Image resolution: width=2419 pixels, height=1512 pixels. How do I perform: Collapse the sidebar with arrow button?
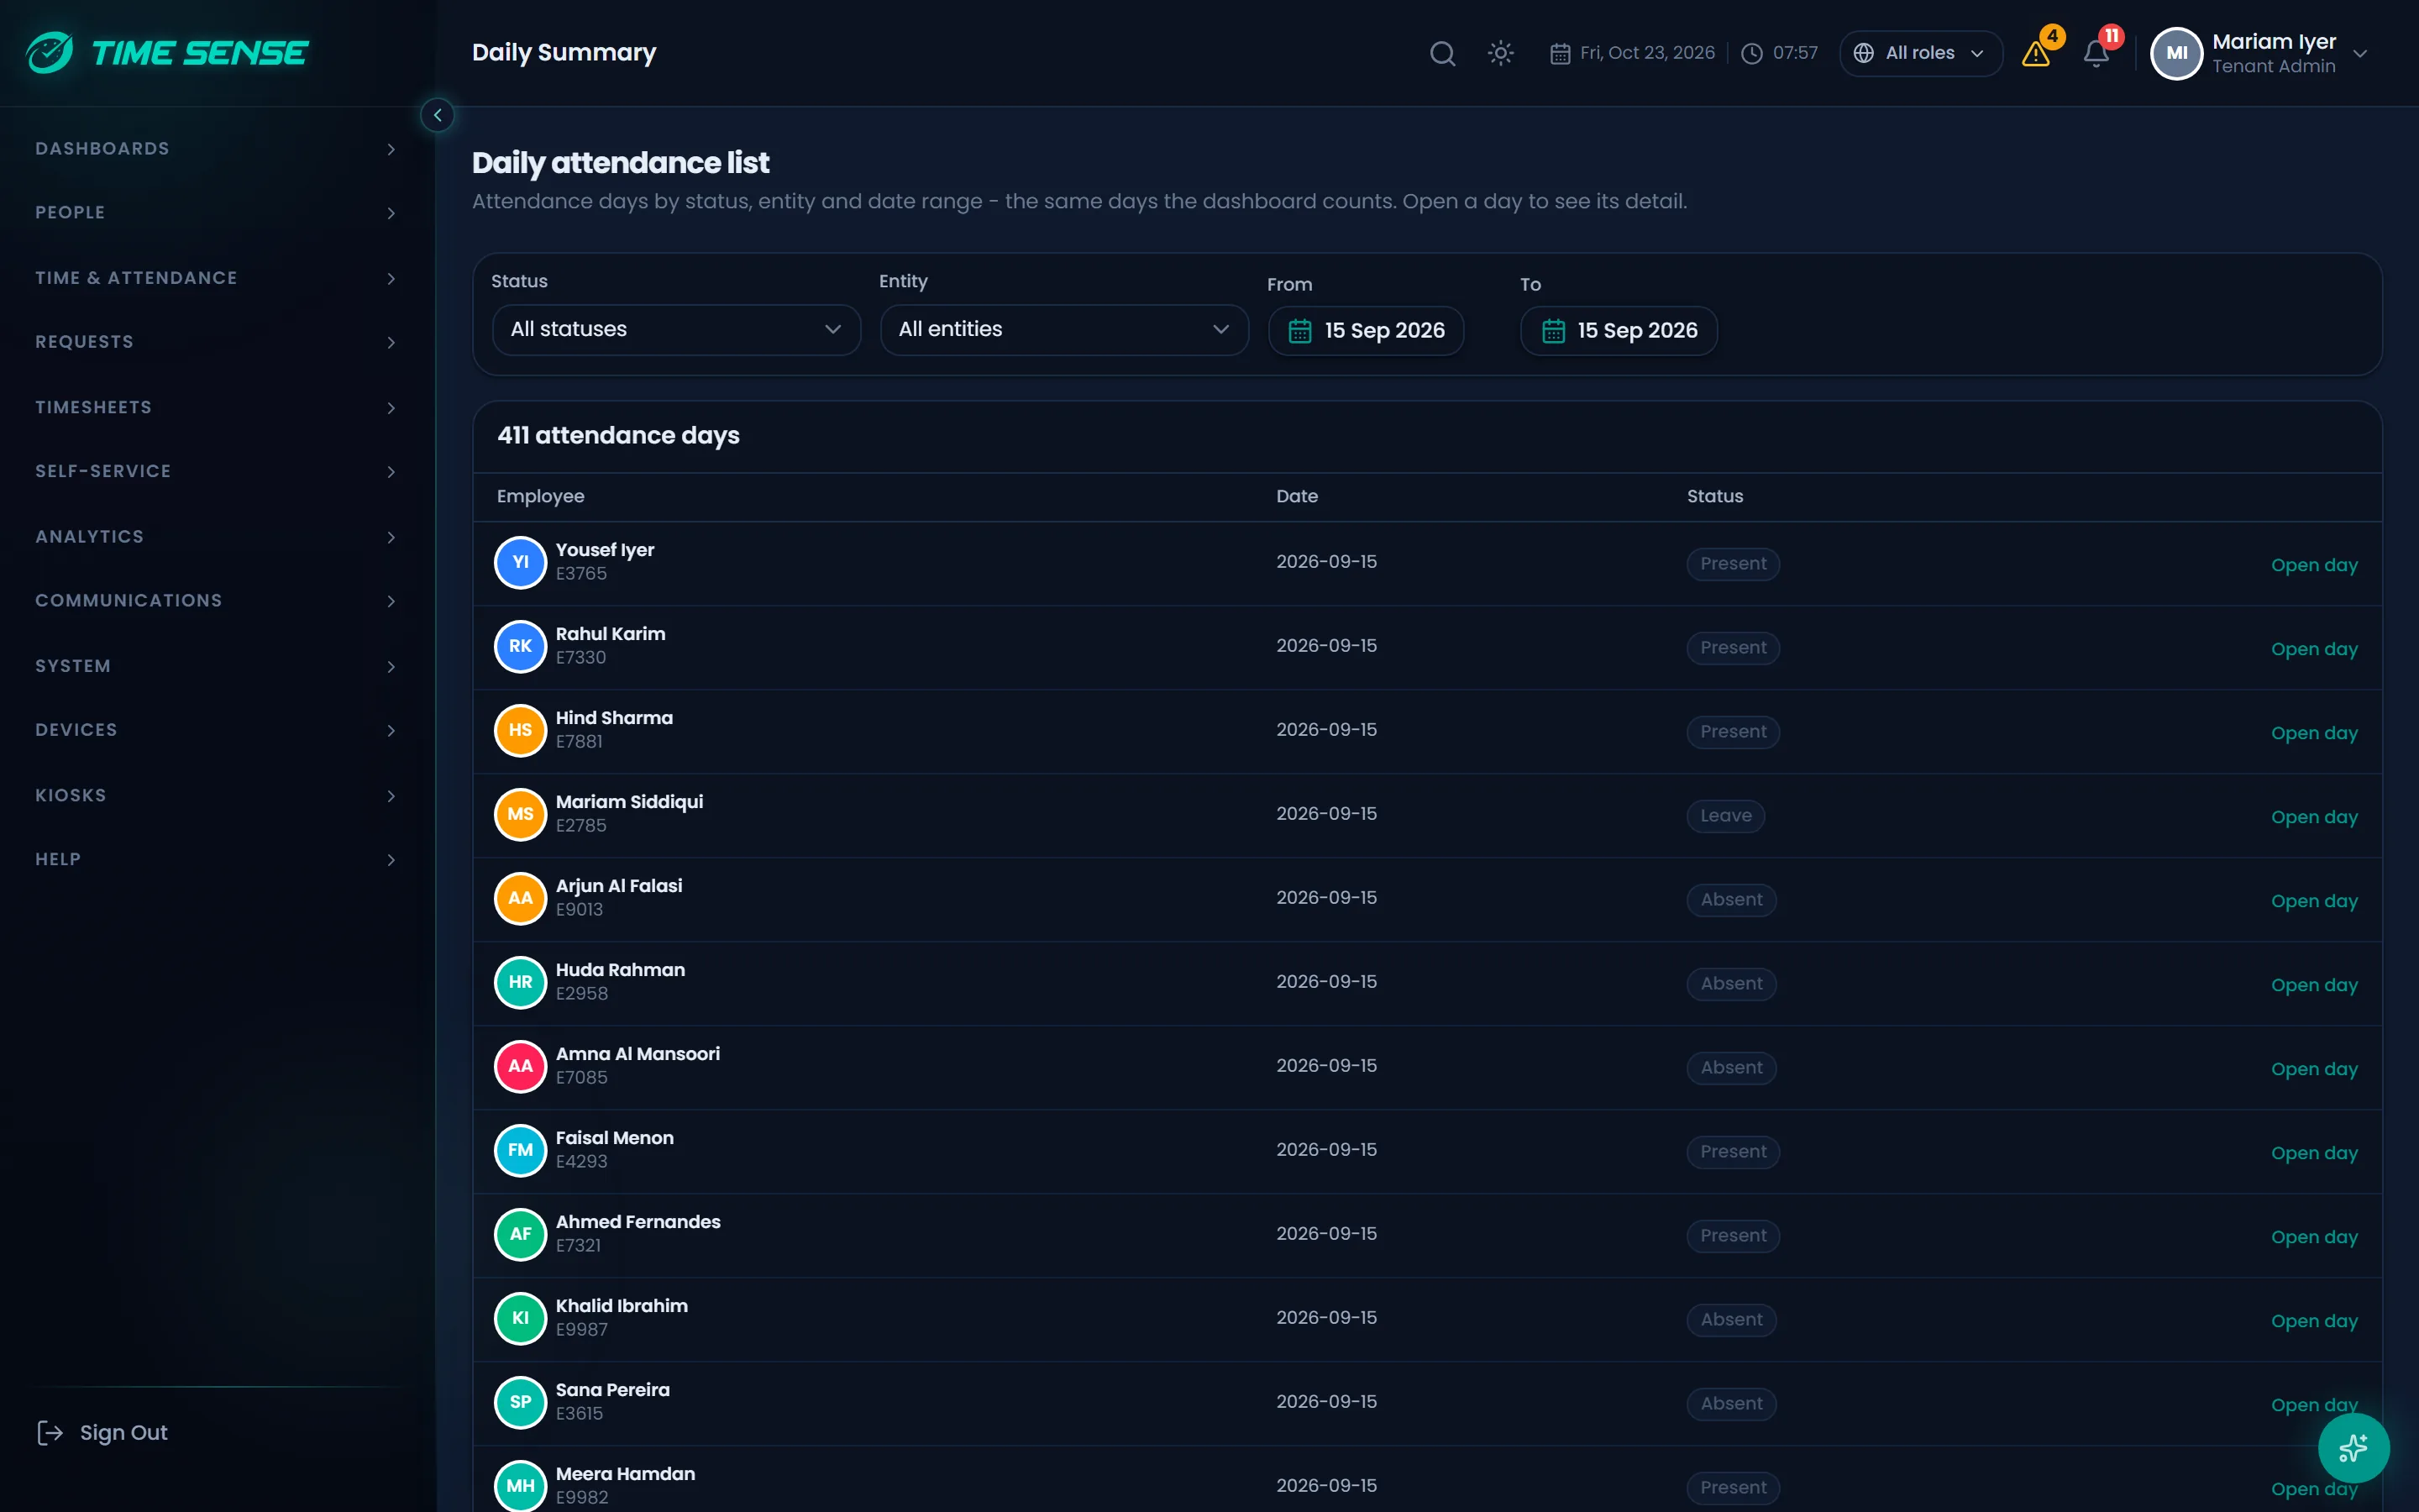tap(437, 115)
